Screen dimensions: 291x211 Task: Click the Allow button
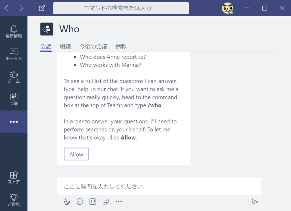[76, 154]
